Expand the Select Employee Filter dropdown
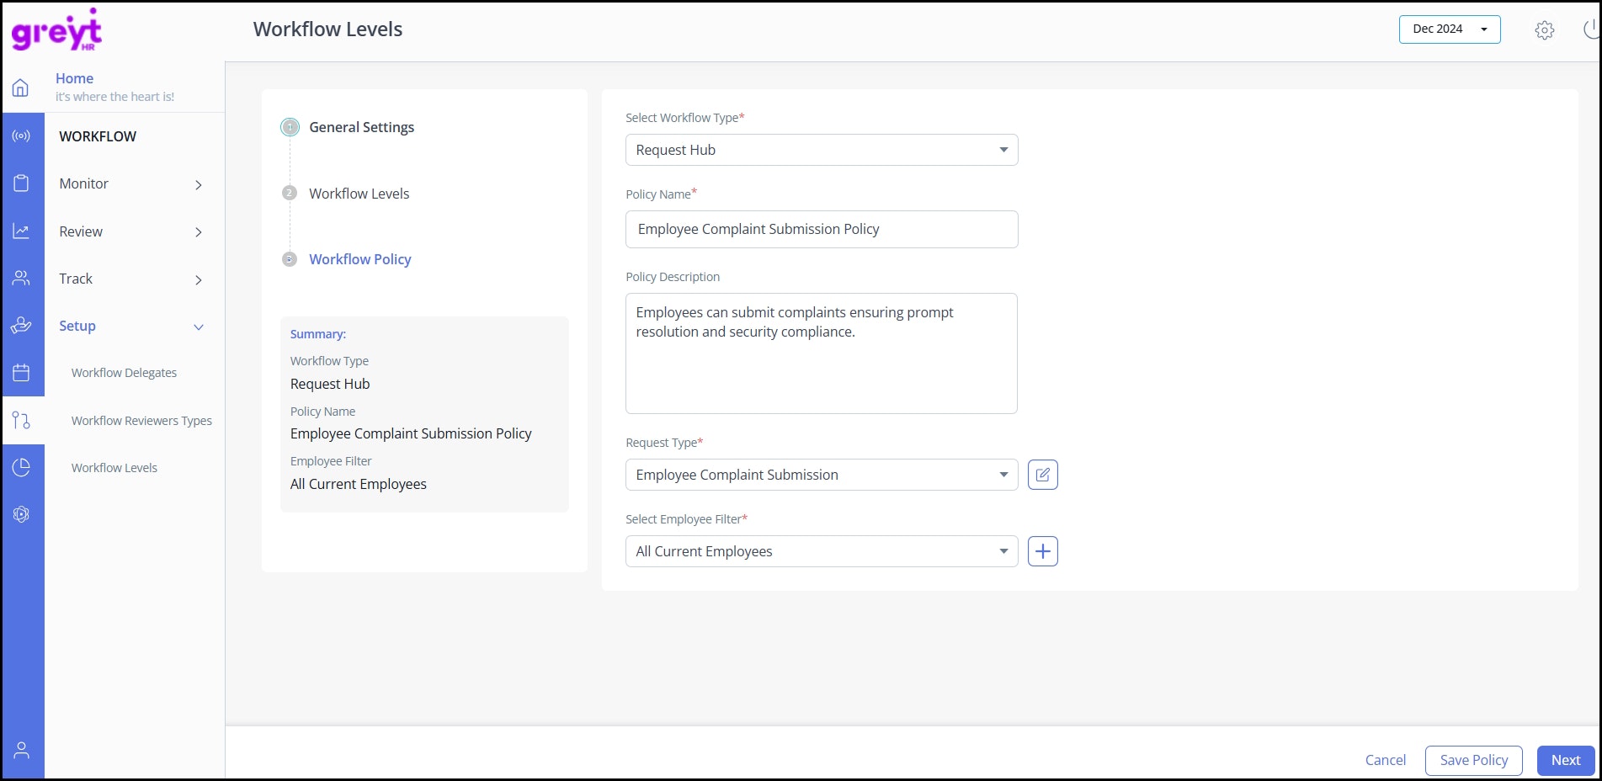 point(821,551)
